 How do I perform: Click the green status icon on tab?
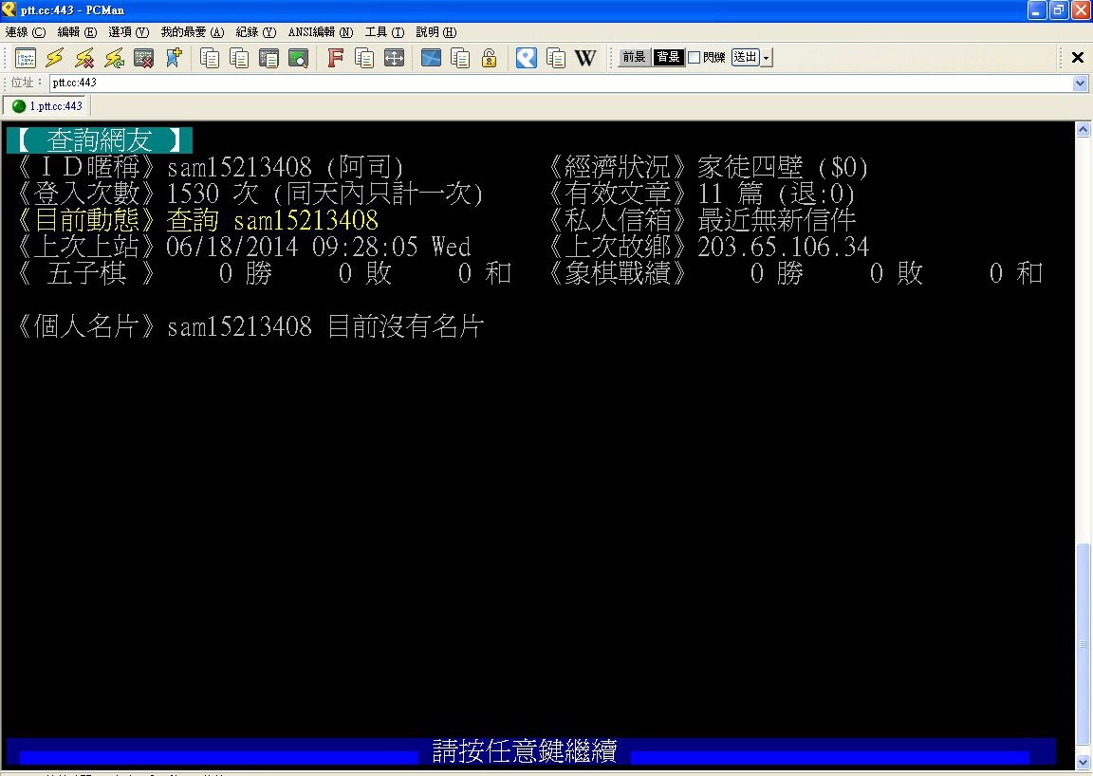pos(19,106)
